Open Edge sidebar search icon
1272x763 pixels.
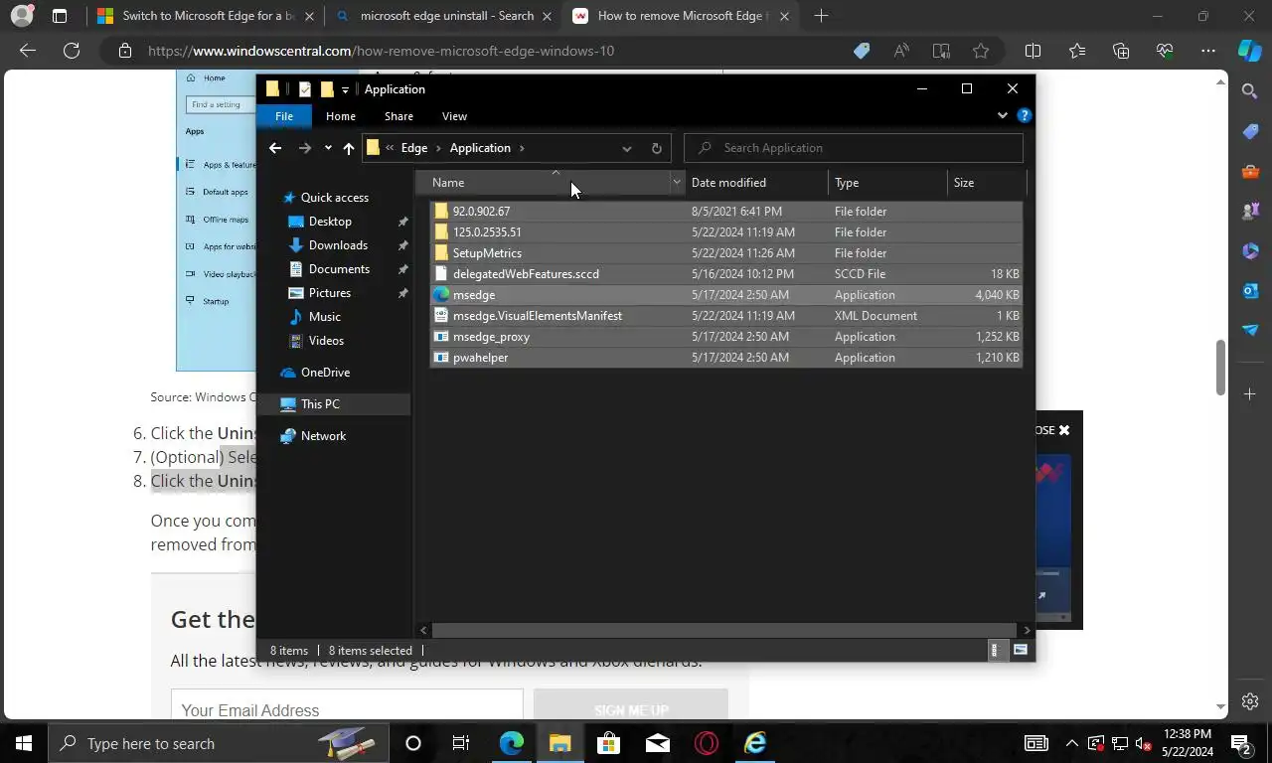(x=1250, y=91)
